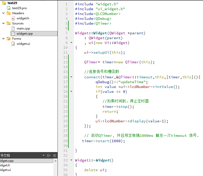203x176 pixels.
Task: Click the test29.pro file icon
Action: [x=9, y=8]
